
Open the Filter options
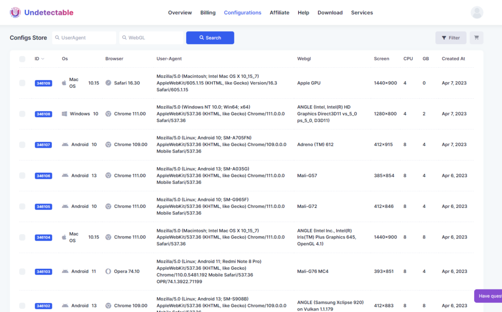(451, 38)
